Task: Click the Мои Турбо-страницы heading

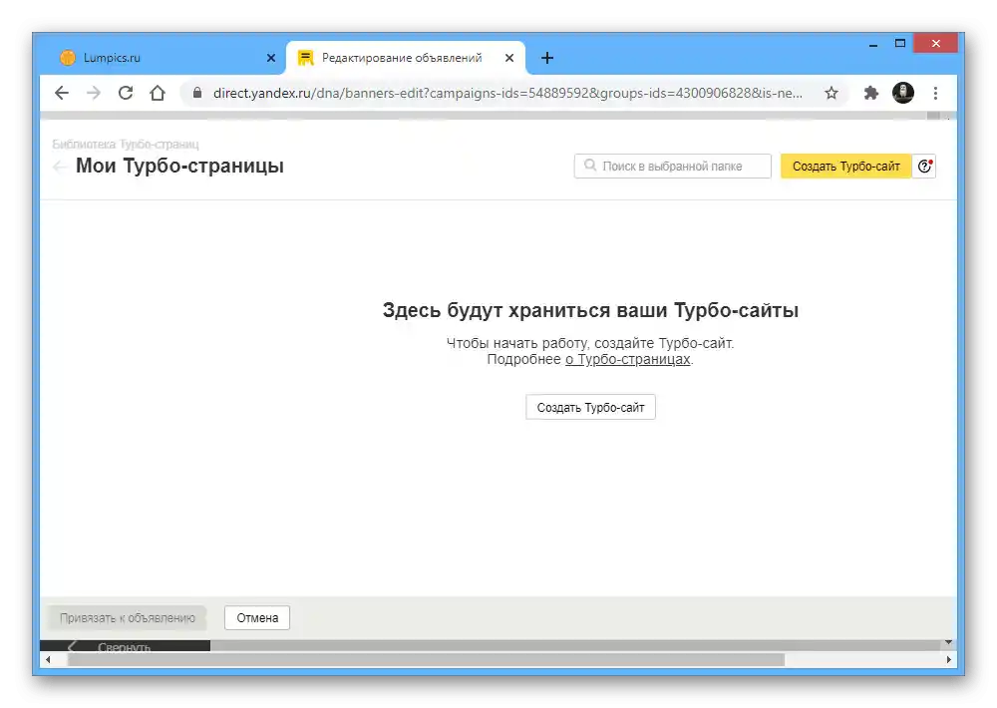Action: (x=179, y=166)
